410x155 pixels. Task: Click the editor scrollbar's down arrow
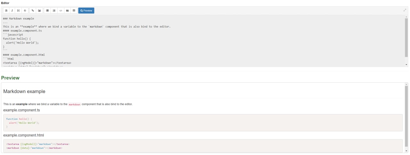(x=406, y=65)
